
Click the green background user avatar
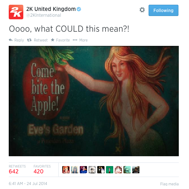click(110, 170)
